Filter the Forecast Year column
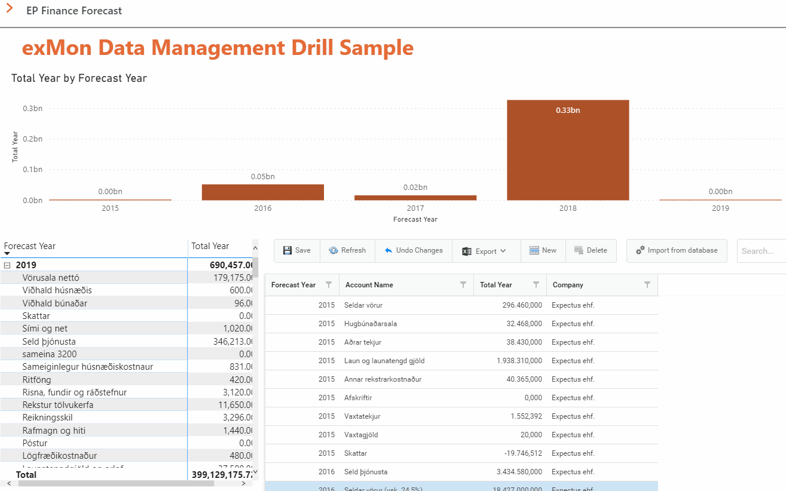 (328, 285)
